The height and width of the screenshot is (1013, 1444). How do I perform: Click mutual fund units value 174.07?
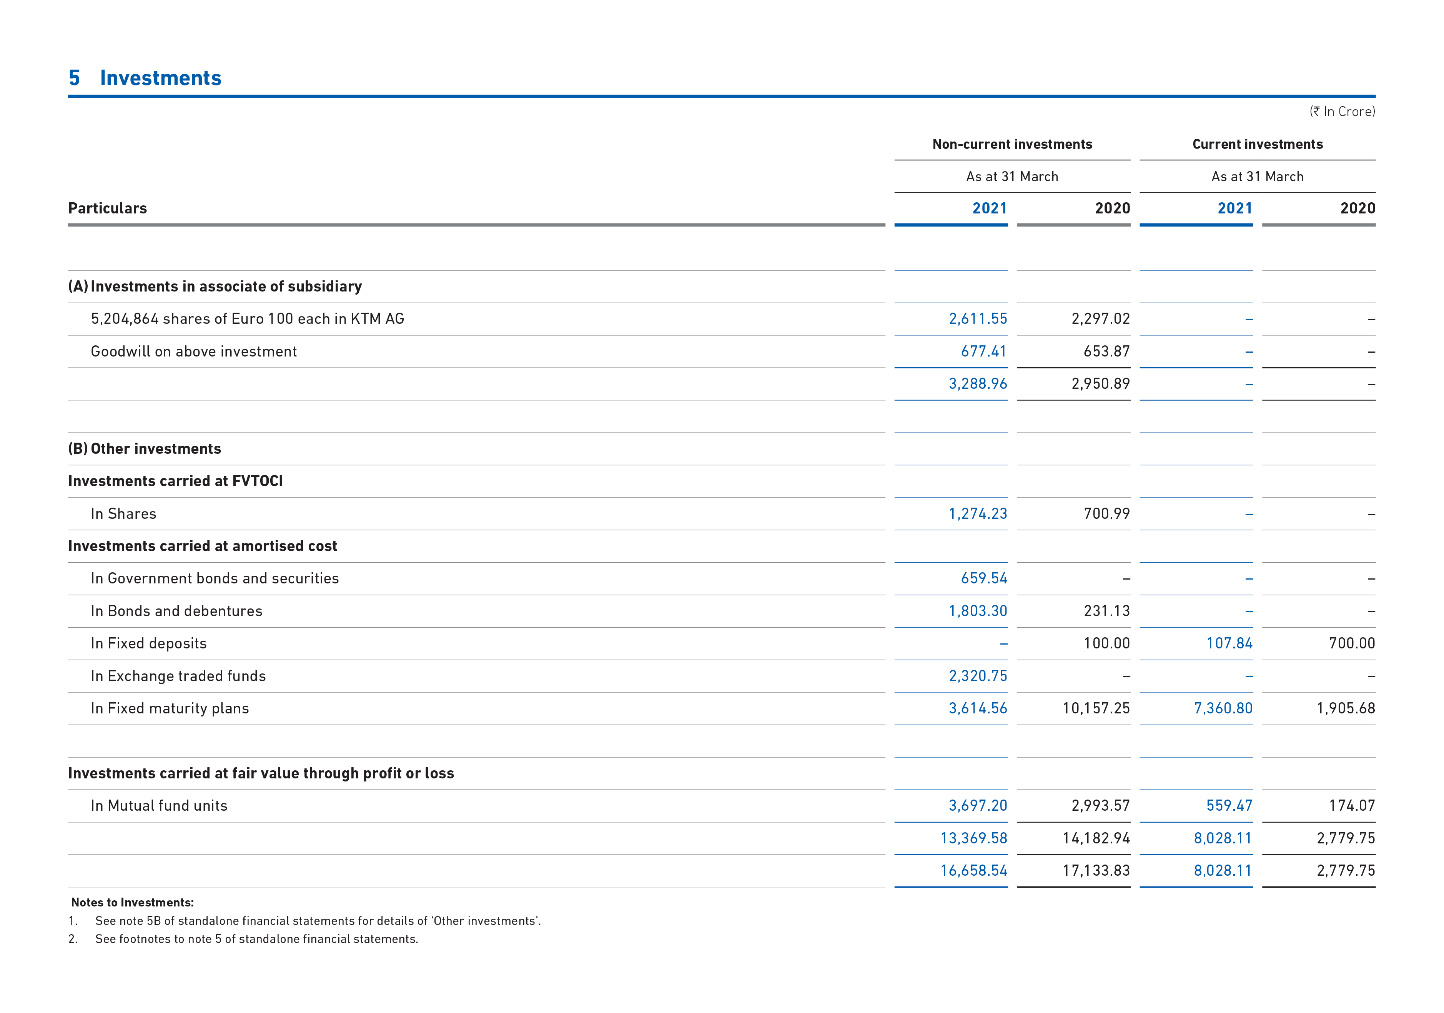[x=1352, y=806]
